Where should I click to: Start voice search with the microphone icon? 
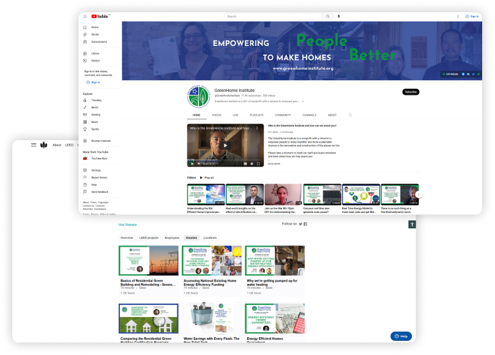click(339, 17)
